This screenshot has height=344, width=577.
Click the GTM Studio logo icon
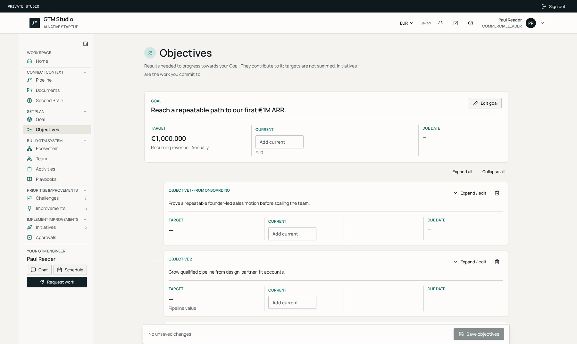(x=35, y=23)
